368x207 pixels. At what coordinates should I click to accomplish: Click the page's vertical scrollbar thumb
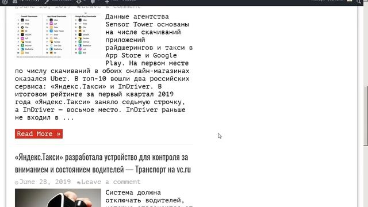pos(366,116)
